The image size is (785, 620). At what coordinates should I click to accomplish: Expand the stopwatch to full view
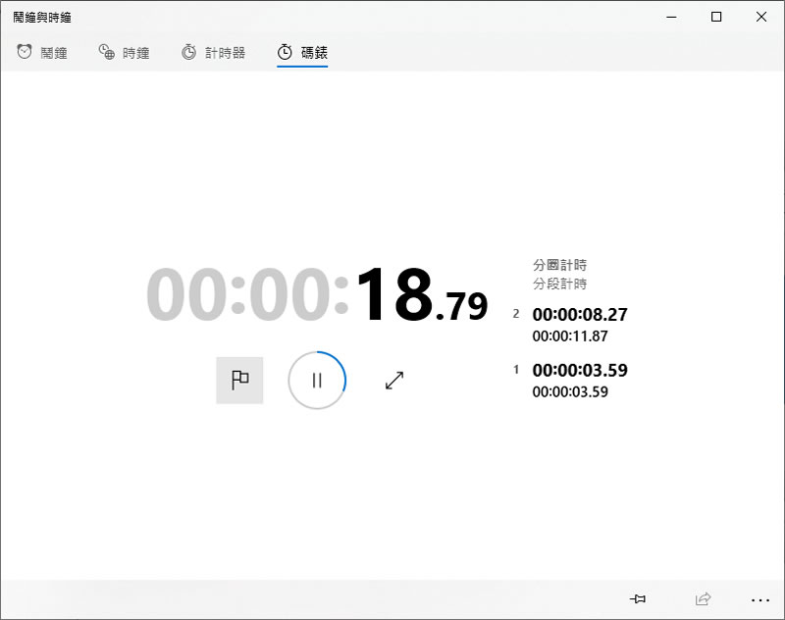[x=394, y=381]
